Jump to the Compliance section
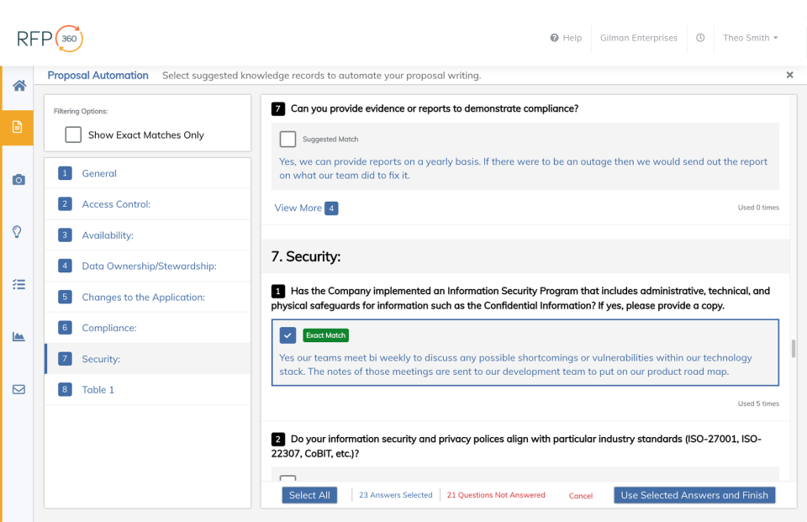 (x=108, y=328)
